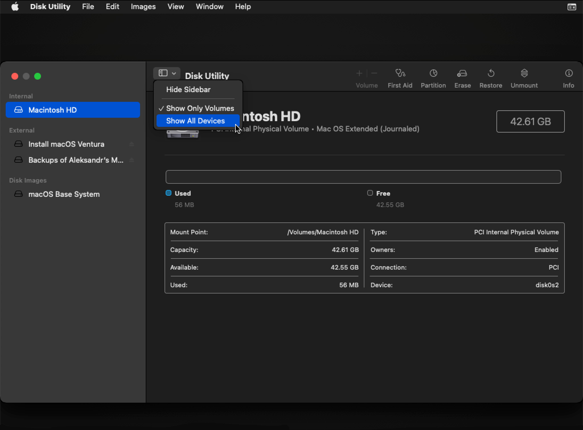Screen dimensions: 583x430
Task: Click the Owners Enabled value
Action: click(546, 250)
